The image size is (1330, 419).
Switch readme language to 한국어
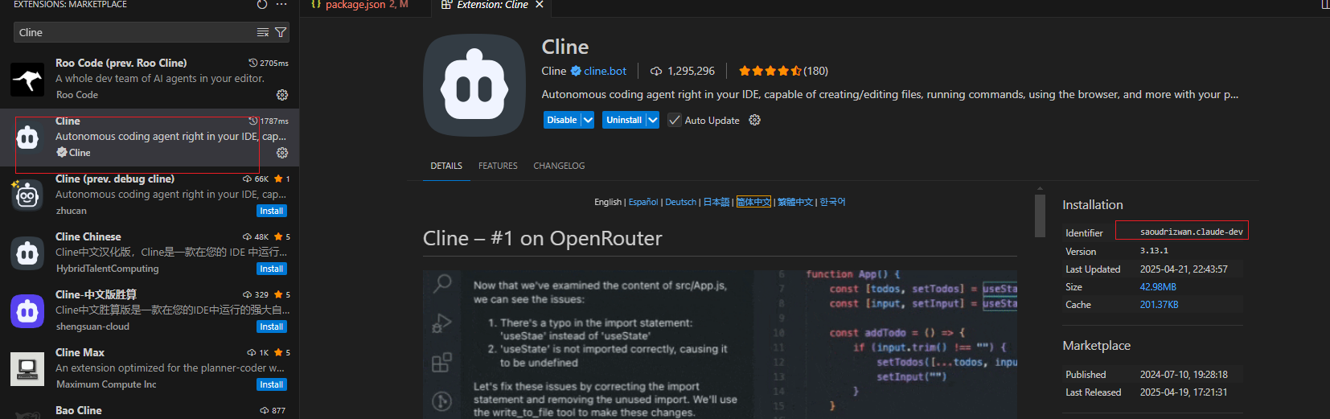[x=832, y=202]
